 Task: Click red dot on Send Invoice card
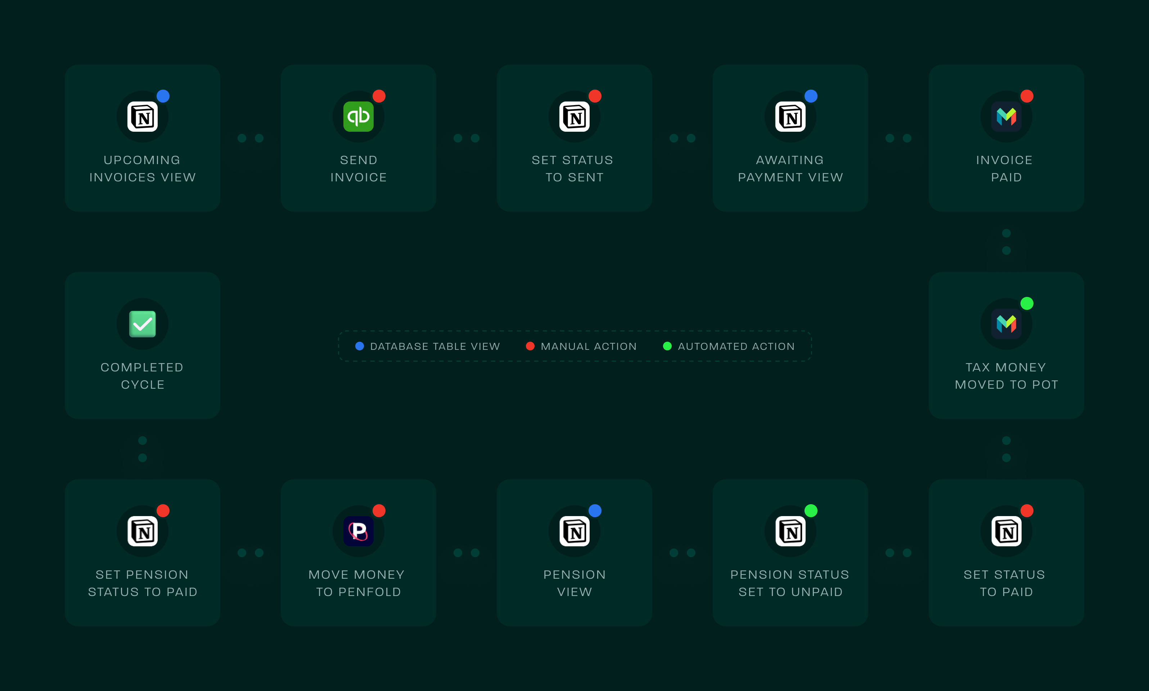(379, 96)
